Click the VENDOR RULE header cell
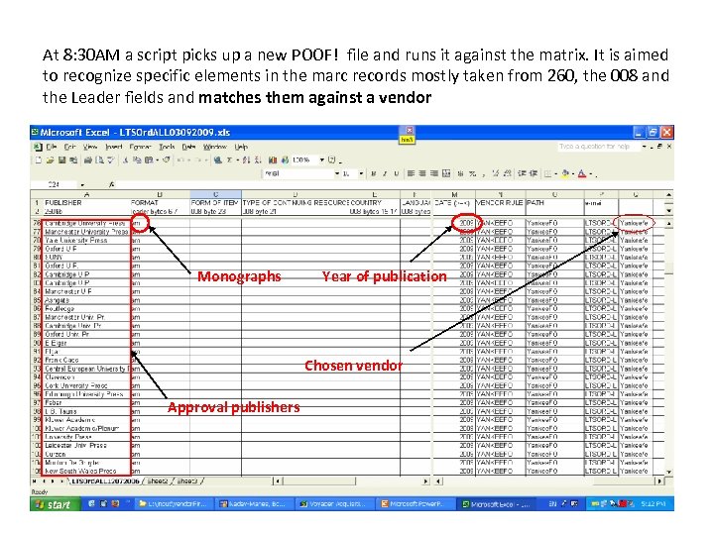This screenshot has width=714, height=535. (x=500, y=202)
